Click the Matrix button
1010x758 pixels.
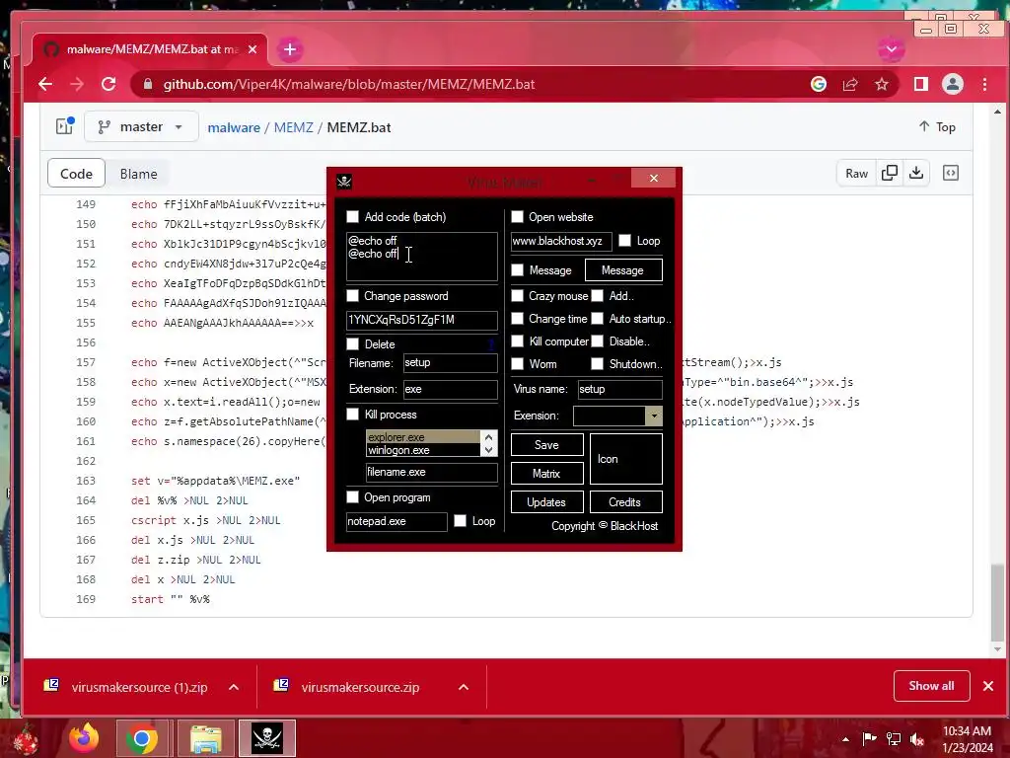pos(546,473)
